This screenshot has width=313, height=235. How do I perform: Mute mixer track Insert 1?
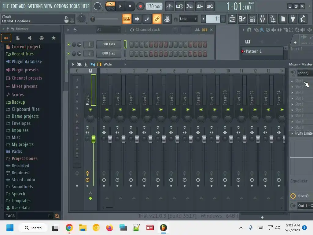pos(107,110)
